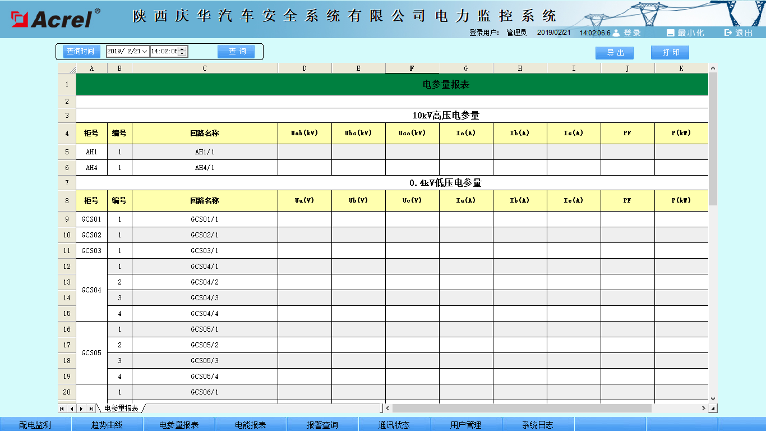Click the 退出 exit icon
The image size is (766, 431).
[x=728, y=33]
